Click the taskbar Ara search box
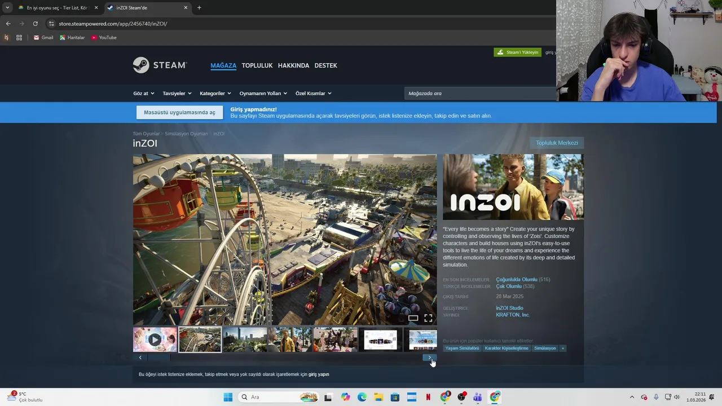 tap(279, 397)
